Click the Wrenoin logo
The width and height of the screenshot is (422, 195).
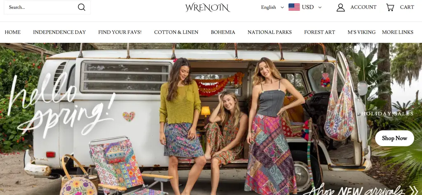point(208,7)
